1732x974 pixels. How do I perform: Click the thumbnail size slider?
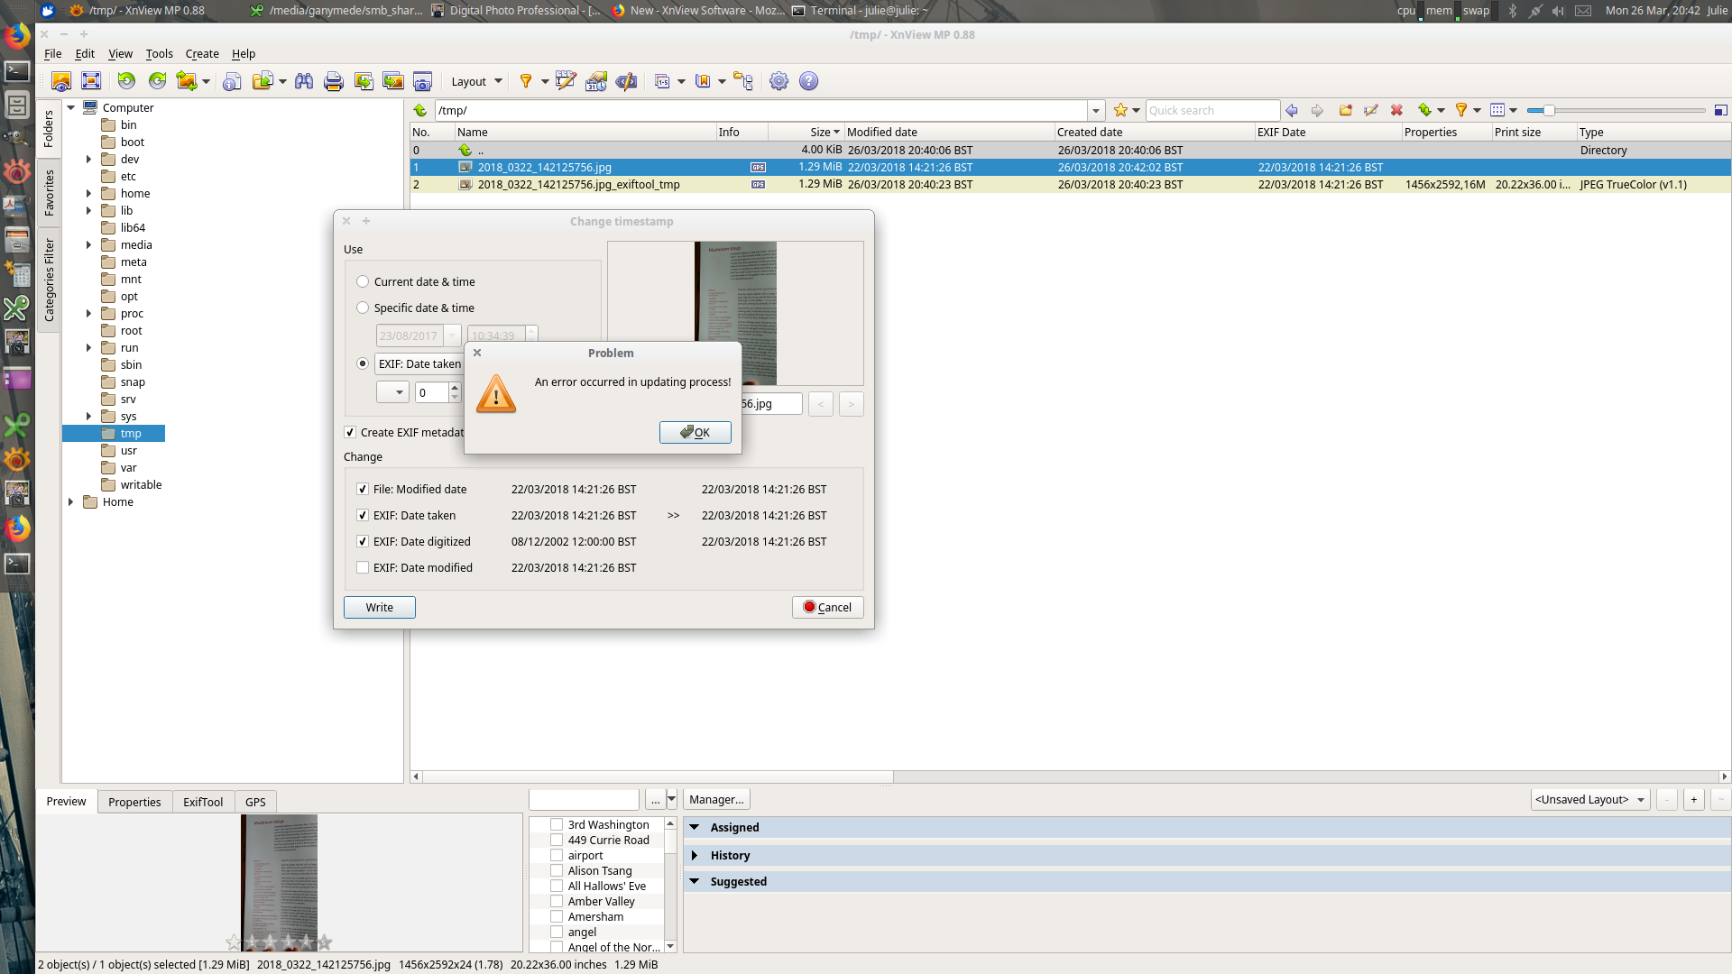click(x=1549, y=110)
